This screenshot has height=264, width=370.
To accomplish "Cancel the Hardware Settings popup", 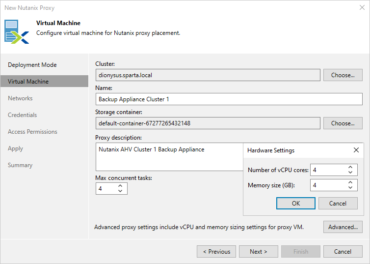I will coord(338,203).
